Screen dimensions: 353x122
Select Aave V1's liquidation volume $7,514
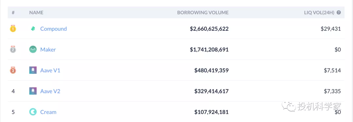click(332, 70)
